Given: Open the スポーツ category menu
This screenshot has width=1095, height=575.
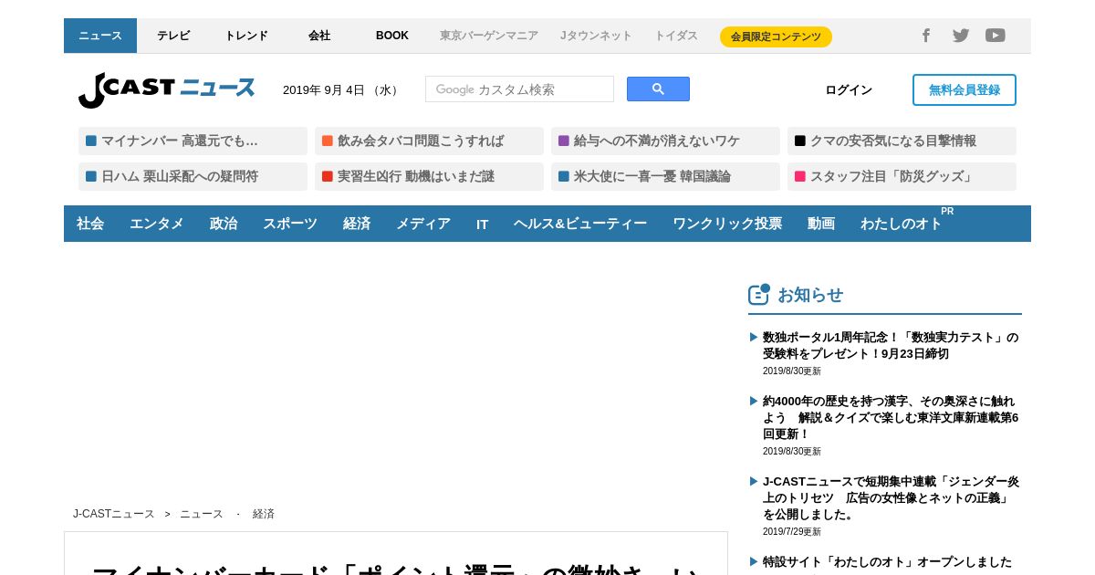Looking at the screenshot, I should pyautogui.click(x=290, y=224).
